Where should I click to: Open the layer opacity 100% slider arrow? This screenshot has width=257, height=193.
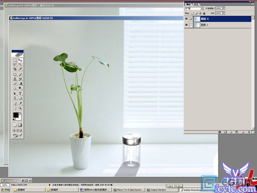[224, 8]
